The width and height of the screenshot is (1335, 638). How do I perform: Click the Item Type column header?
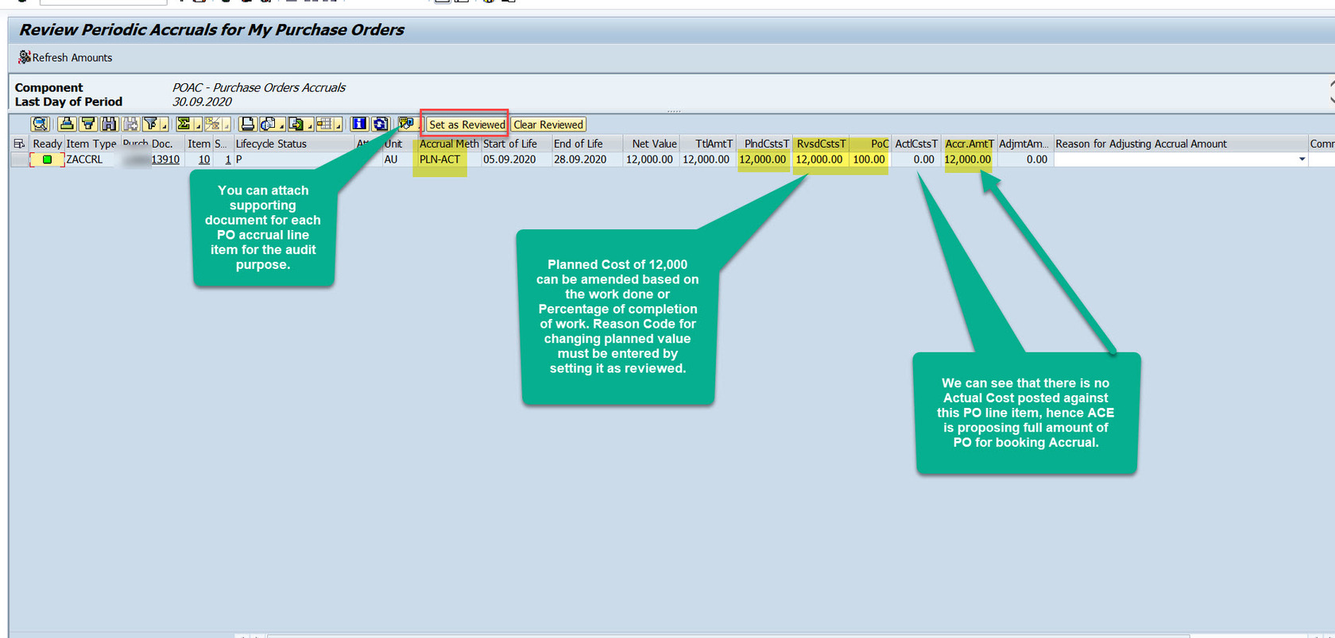click(91, 144)
